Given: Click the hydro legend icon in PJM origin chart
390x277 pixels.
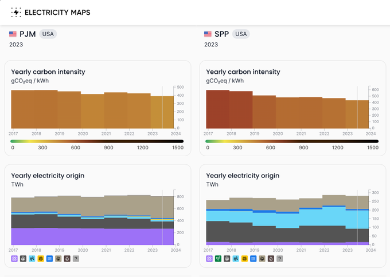Looking at the screenshot, I should tap(49, 259).
